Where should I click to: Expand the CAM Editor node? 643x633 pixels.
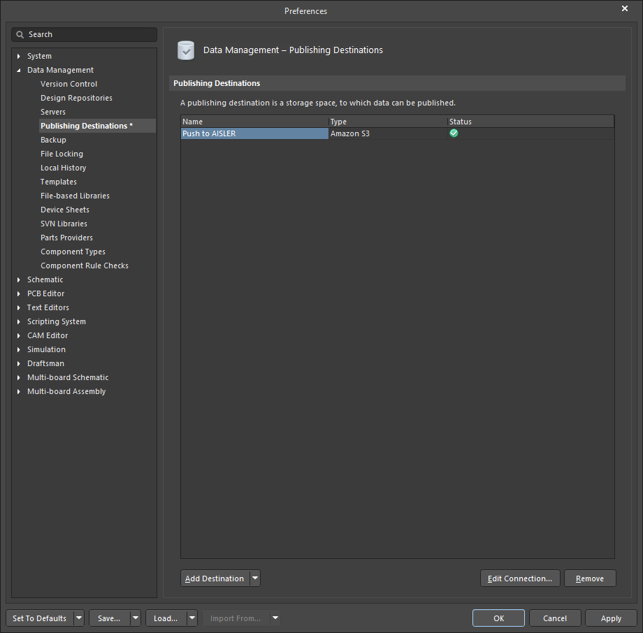[18, 335]
